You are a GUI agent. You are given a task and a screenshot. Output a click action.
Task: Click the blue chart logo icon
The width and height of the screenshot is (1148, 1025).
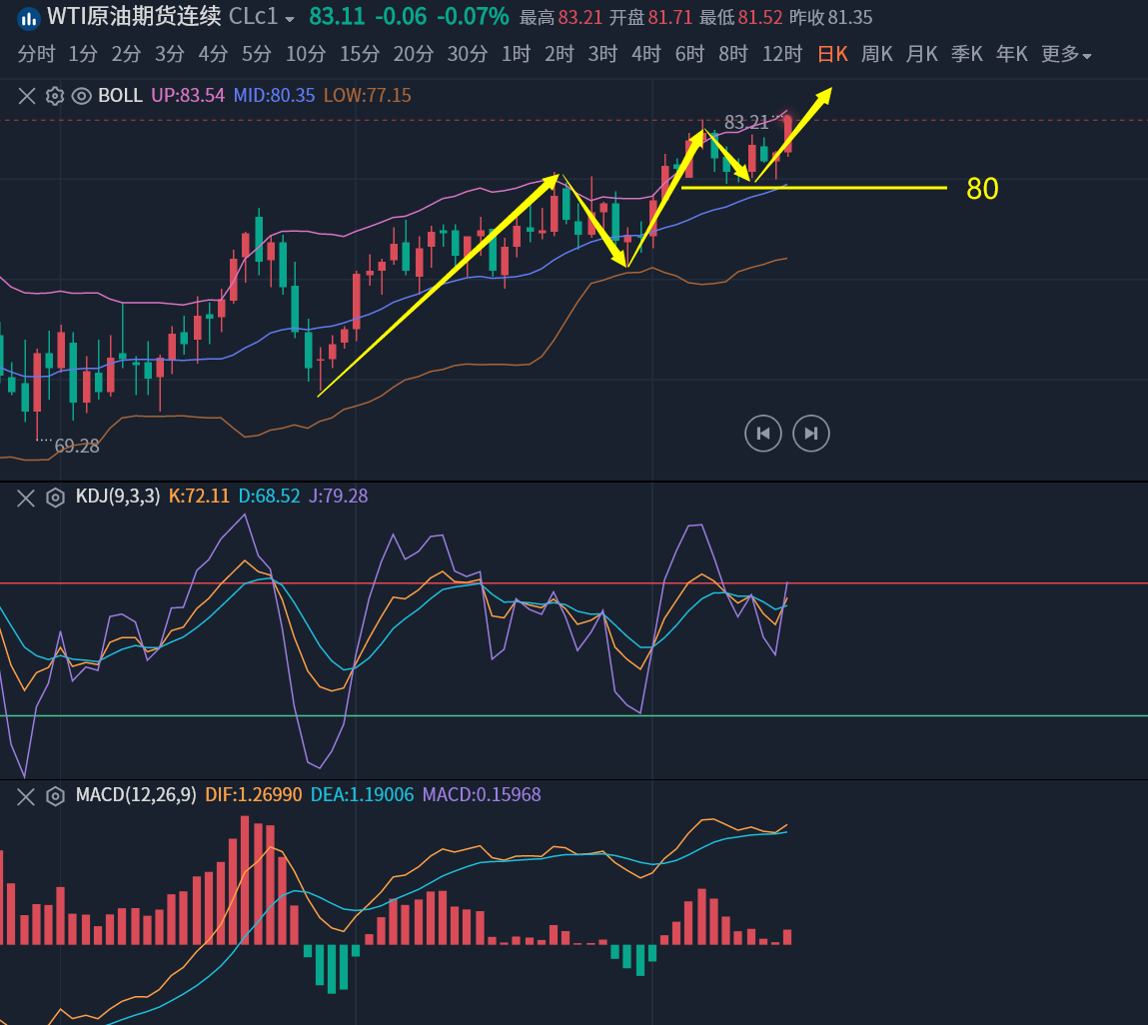tap(29, 17)
